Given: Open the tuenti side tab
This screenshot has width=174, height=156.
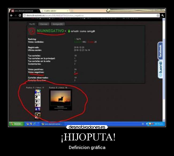Looking at the screenshot, I should point(160,69).
